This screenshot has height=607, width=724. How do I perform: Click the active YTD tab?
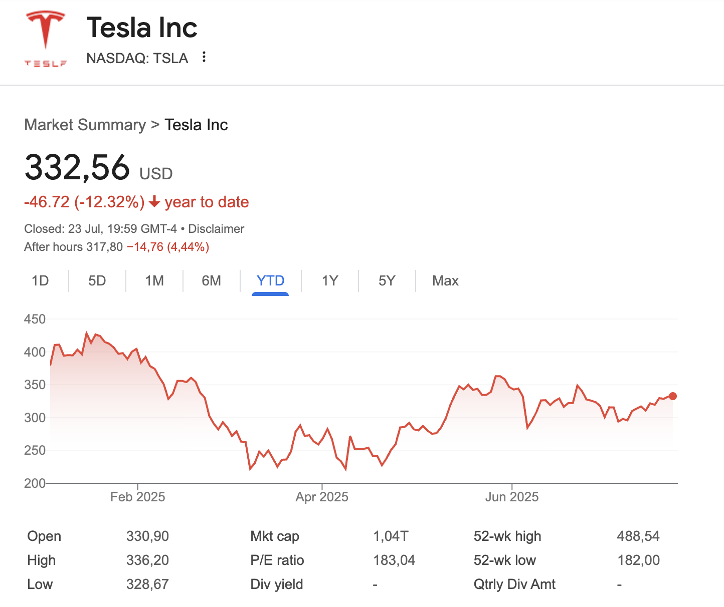270,280
